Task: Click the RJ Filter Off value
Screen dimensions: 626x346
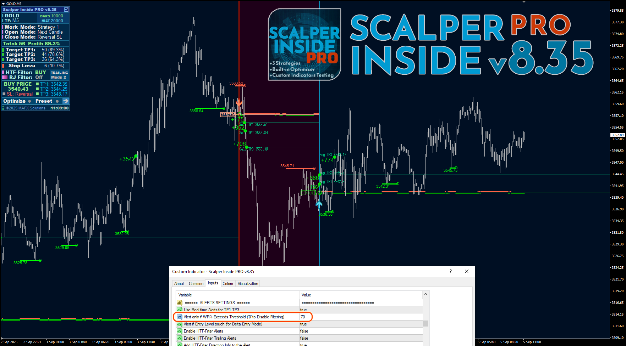Action: (39, 77)
